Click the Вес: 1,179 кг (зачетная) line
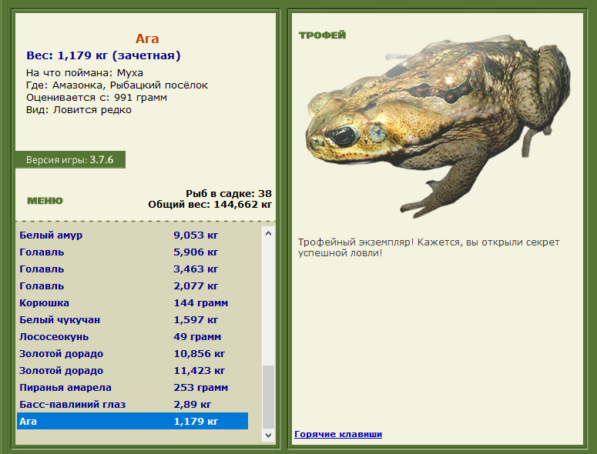Viewport: 597px width, 454px height. (x=103, y=55)
